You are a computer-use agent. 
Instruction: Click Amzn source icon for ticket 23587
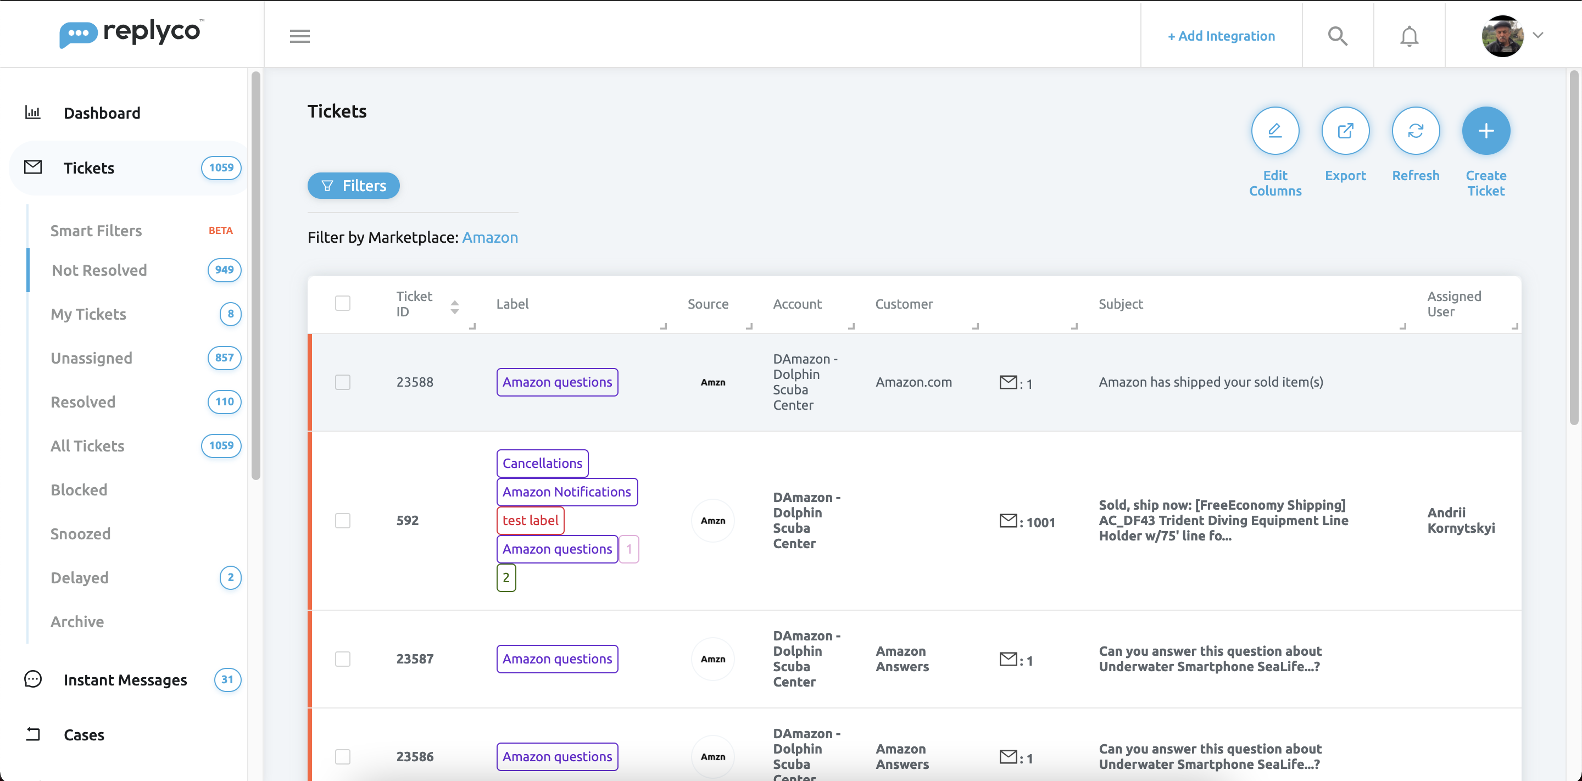coord(712,659)
